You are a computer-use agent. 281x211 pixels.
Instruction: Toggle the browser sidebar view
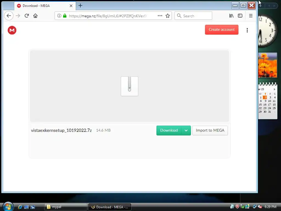pyautogui.click(x=240, y=16)
